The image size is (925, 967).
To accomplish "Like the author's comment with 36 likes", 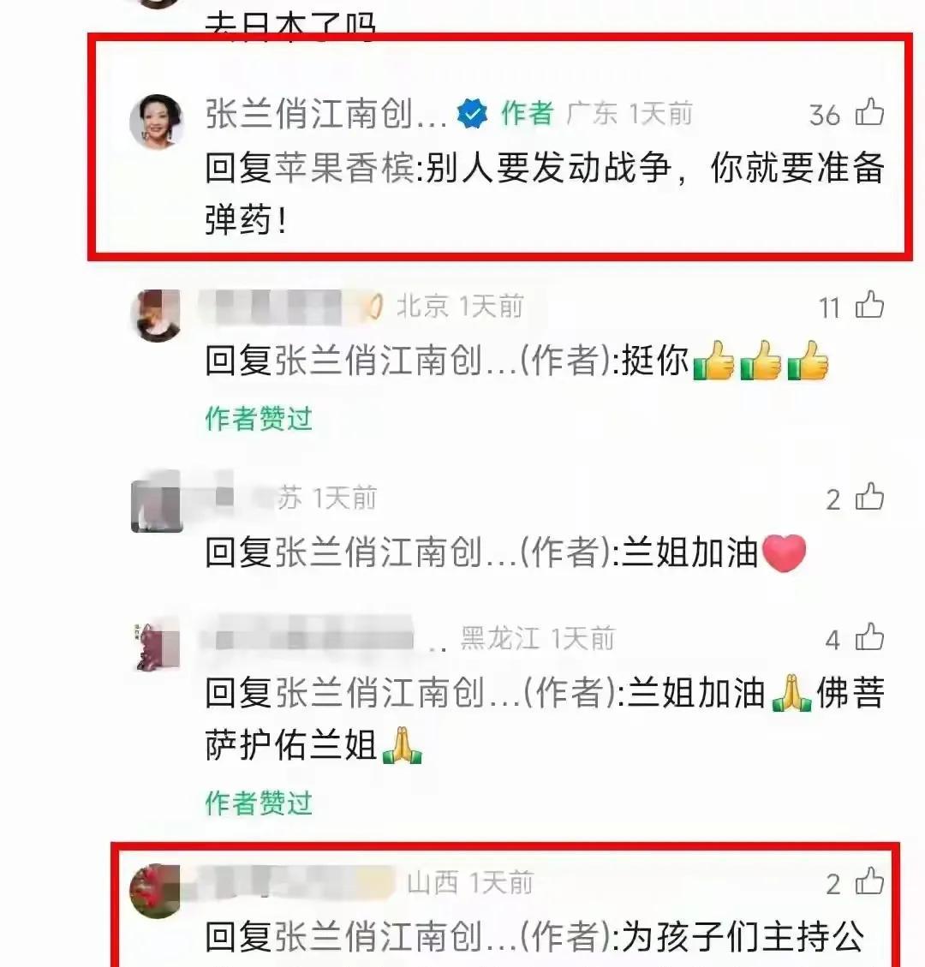I will (869, 112).
